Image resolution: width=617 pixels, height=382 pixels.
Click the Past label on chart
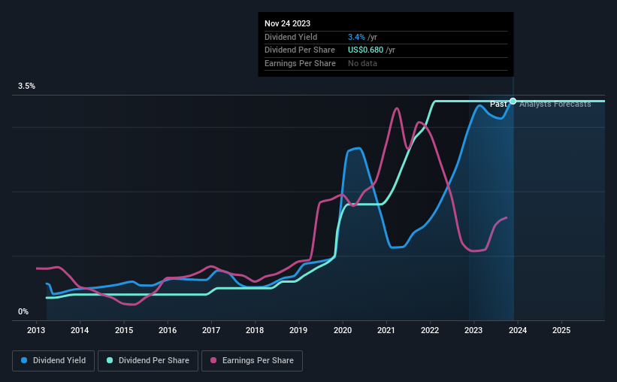[x=498, y=104]
